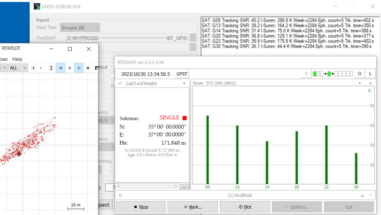Click the L log streams button in RTKNAVI
Image resolution: width=381 pixels, height=215 pixels.
[370, 74]
